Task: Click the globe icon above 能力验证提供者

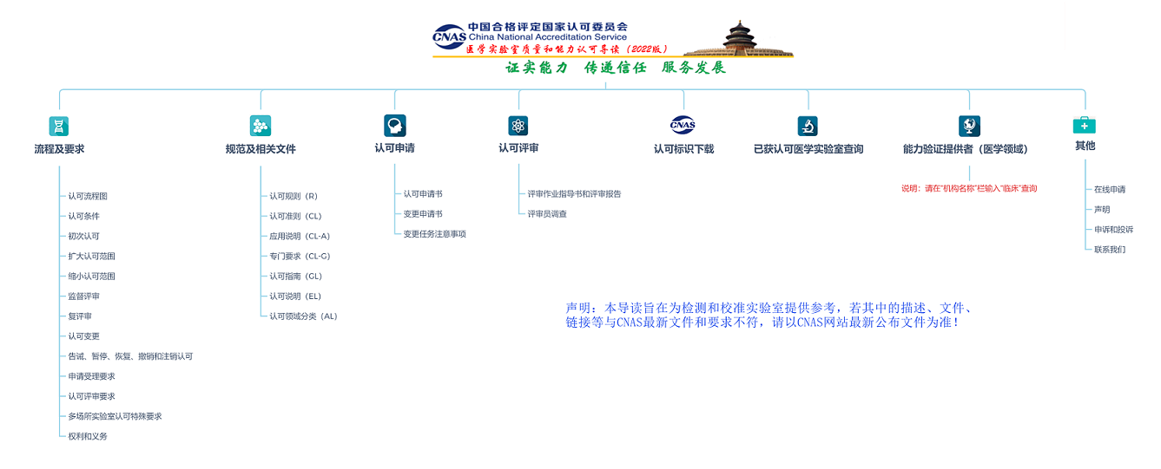Action: coord(969,126)
